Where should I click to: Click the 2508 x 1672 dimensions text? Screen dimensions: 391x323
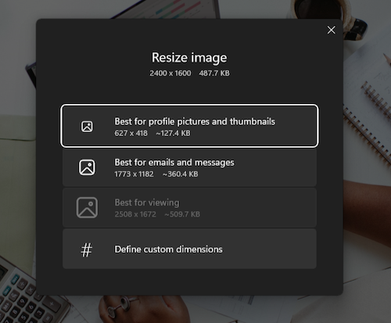click(x=135, y=214)
